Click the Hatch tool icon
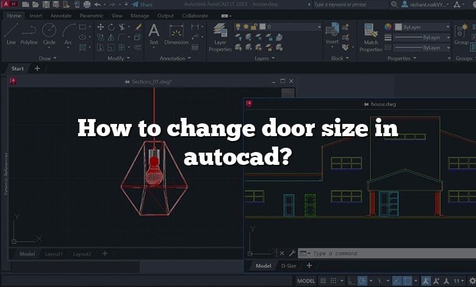This screenshot has width=476, height=287. (x=82, y=48)
